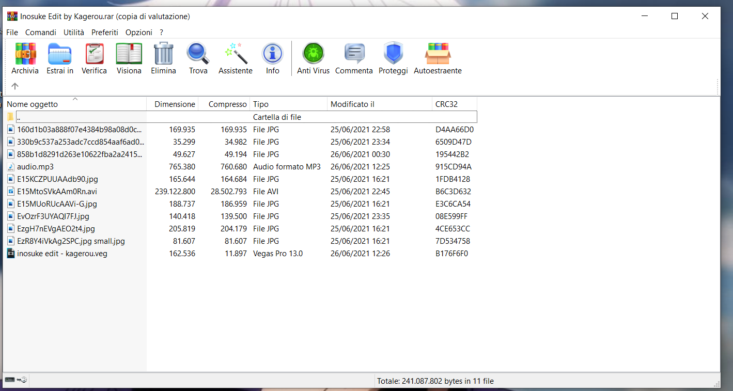Click the EvOzrF3UYAQI7FJ.jpg image icon

pyautogui.click(x=11, y=216)
